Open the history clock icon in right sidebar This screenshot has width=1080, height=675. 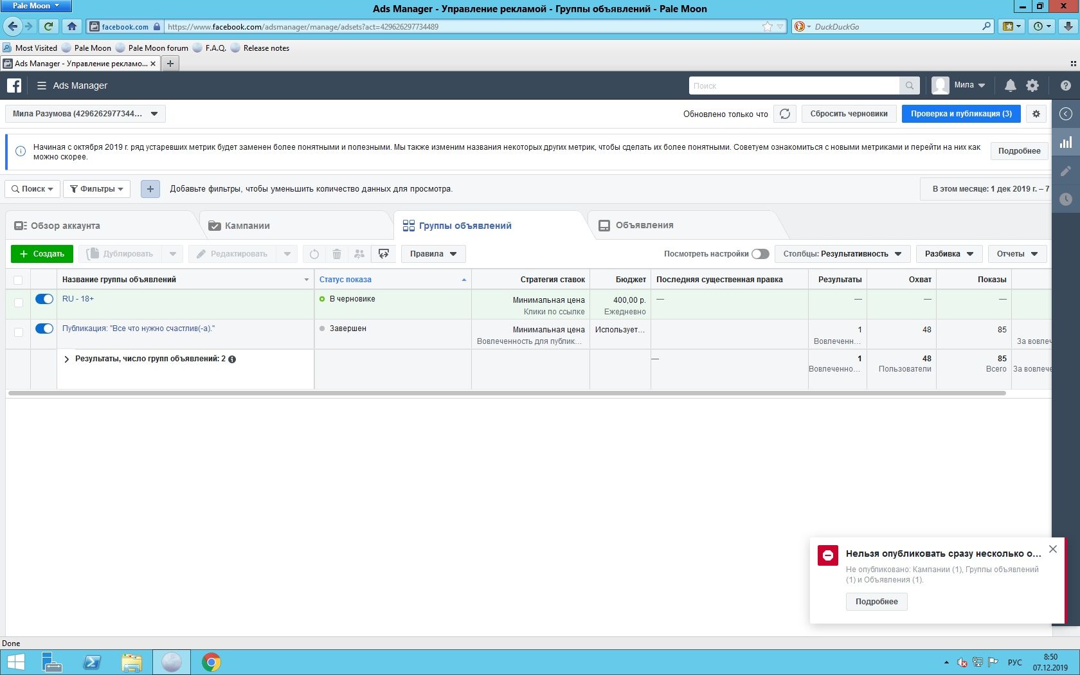1066,199
